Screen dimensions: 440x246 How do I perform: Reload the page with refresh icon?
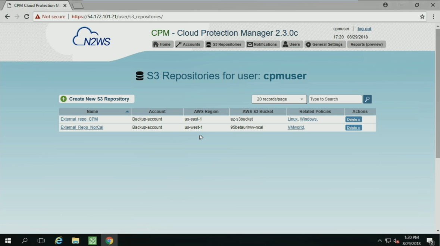26,16
